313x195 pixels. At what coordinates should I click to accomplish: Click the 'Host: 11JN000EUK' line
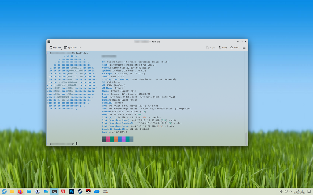pyautogui.click(x=129, y=65)
